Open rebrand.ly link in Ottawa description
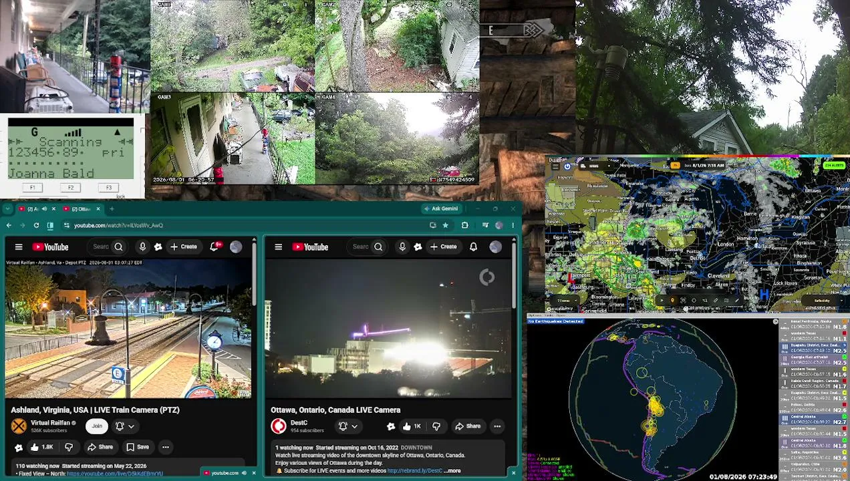This screenshot has height=481, width=850. point(414,471)
